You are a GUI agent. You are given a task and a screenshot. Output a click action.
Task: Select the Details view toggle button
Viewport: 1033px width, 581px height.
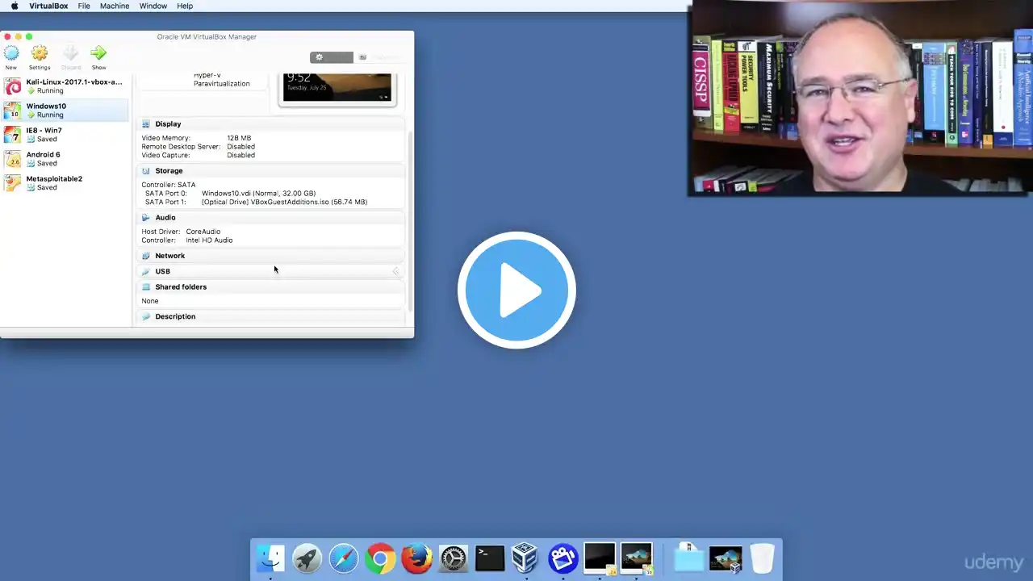coord(332,57)
